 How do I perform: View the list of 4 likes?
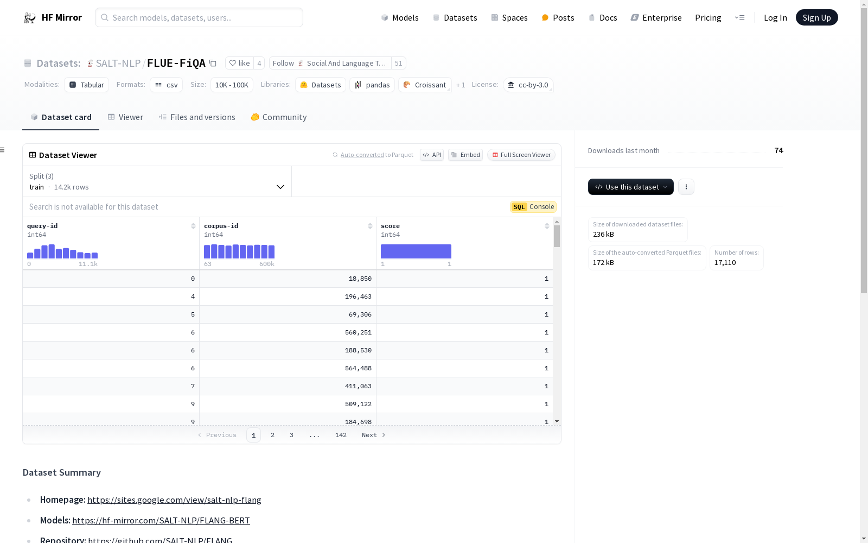coord(259,63)
